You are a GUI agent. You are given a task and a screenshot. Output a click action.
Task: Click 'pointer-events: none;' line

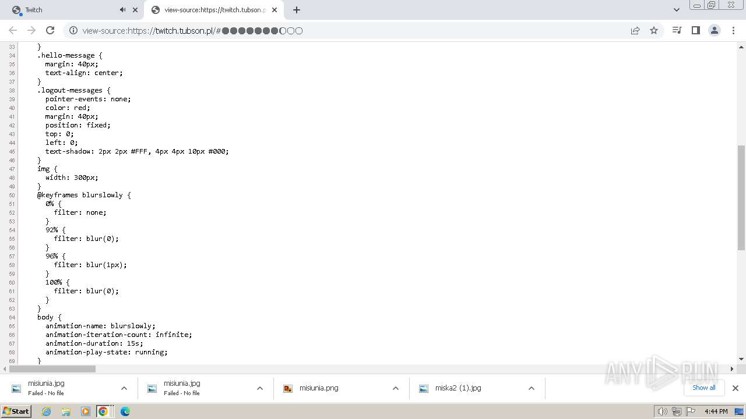tap(88, 99)
